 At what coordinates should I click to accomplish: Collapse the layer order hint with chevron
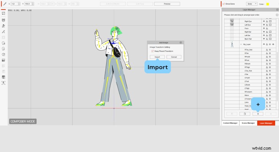tap(277, 15)
